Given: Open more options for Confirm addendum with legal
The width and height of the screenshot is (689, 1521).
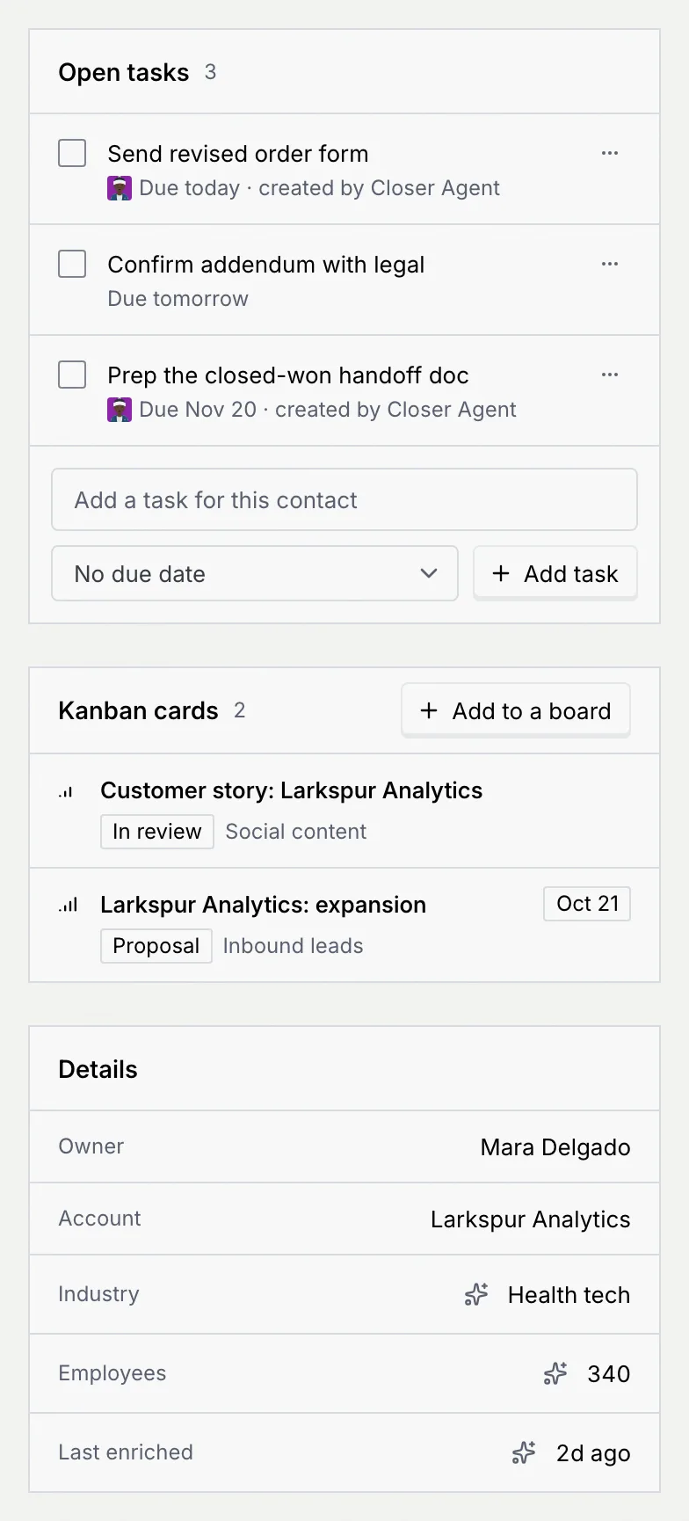Looking at the screenshot, I should point(610,264).
